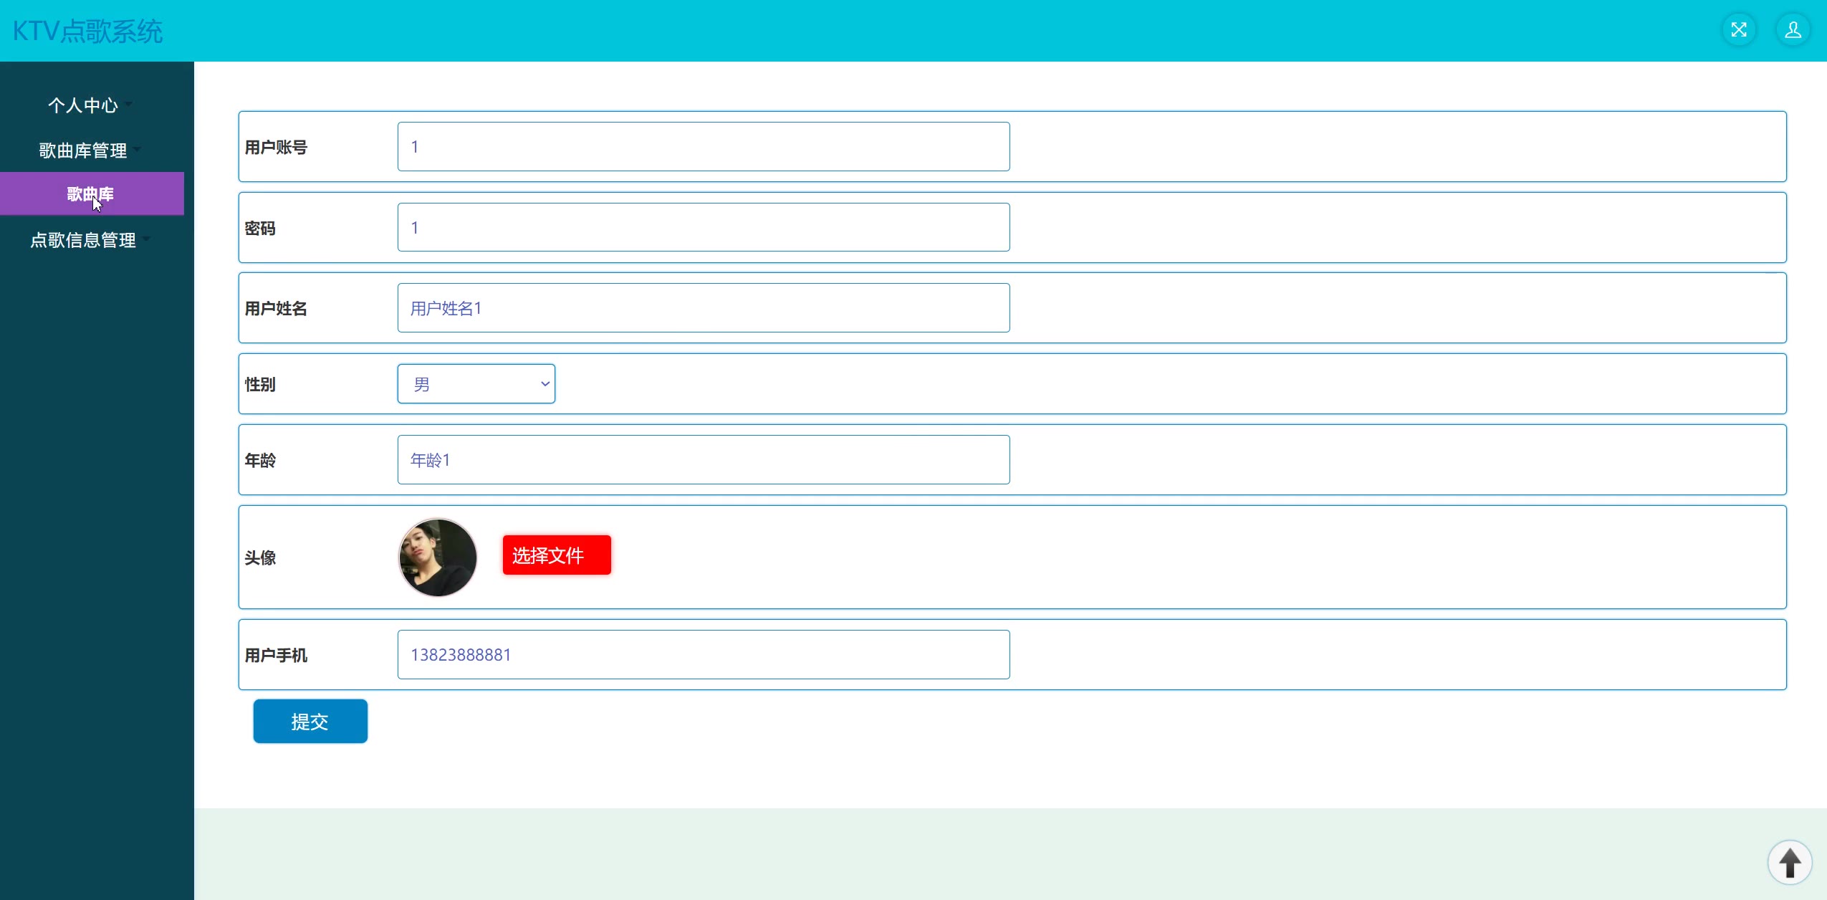Submit the form with 提交 button

point(310,722)
